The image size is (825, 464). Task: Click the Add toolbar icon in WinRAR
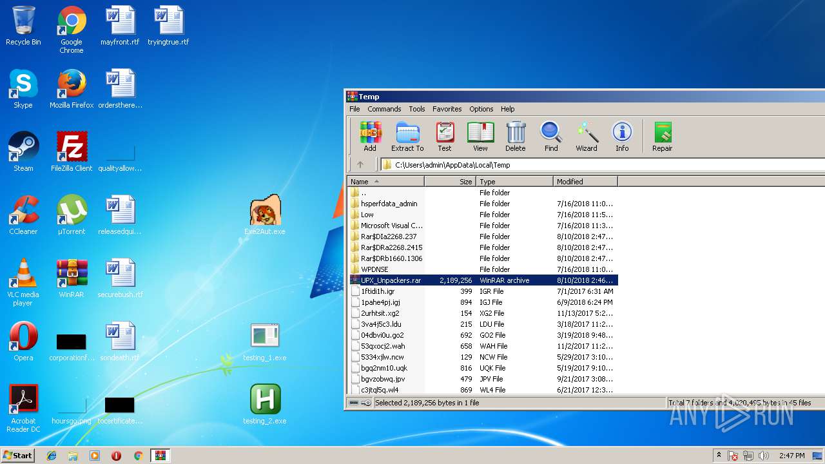[x=370, y=136]
